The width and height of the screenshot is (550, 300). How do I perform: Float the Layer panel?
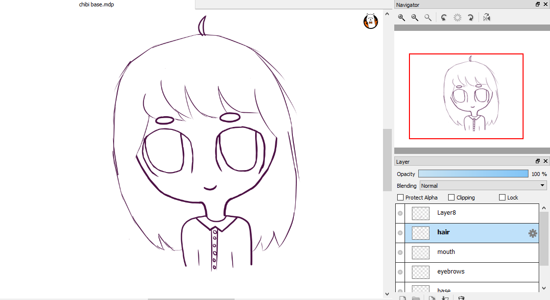pyautogui.click(x=538, y=161)
